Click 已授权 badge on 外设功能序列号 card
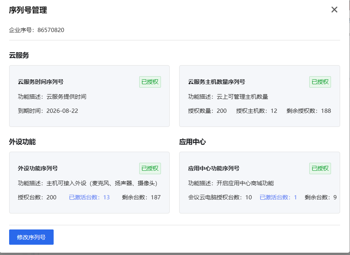 coord(150,168)
